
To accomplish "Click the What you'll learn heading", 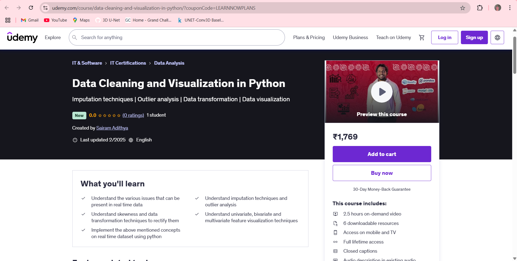I will pos(113,184).
